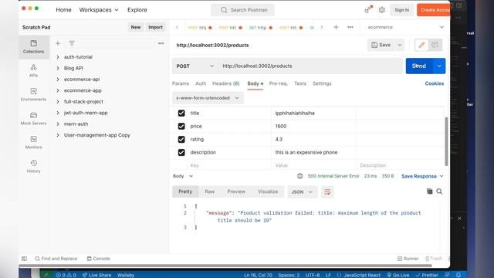
Task: Click the request body vertical scrollbar
Action: point(446,141)
